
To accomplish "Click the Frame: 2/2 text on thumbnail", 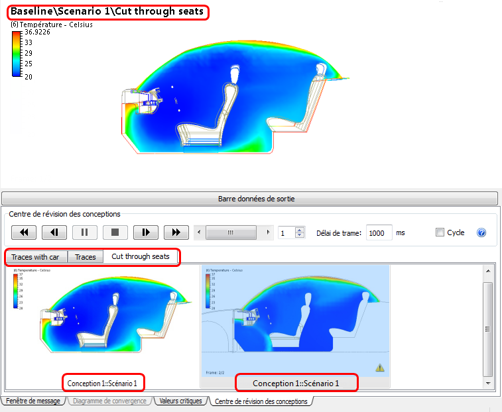I will [215, 373].
